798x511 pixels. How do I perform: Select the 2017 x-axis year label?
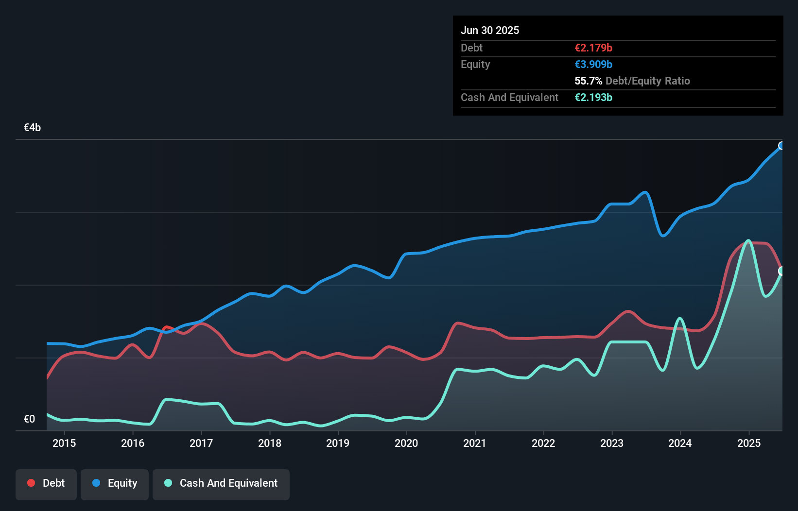201,443
